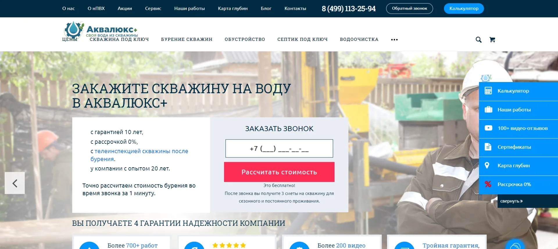Open Блог menu item
The height and width of the screenshot is (249, 558).
pyautogui.click(x=266, y=8)
